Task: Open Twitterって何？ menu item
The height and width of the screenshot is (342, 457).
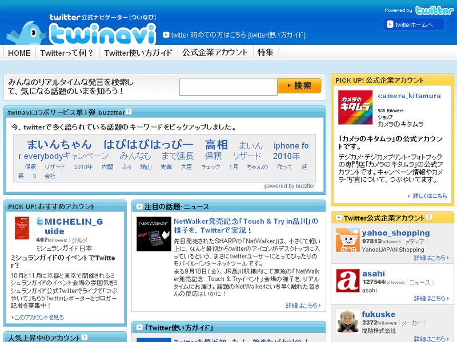Action: (x=67, y=53)
